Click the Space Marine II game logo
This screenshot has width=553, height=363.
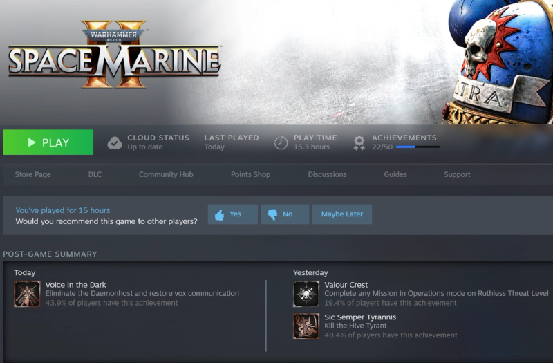coord(114,55)
